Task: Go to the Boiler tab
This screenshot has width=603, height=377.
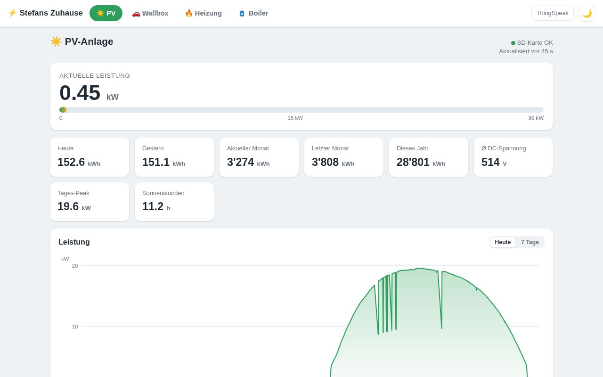Action: tap(253, 13)
